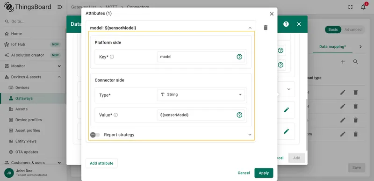Viewport: 374px width, 181px height.
Task: Show next tabs with right chevron
Action: click(360, 47)
